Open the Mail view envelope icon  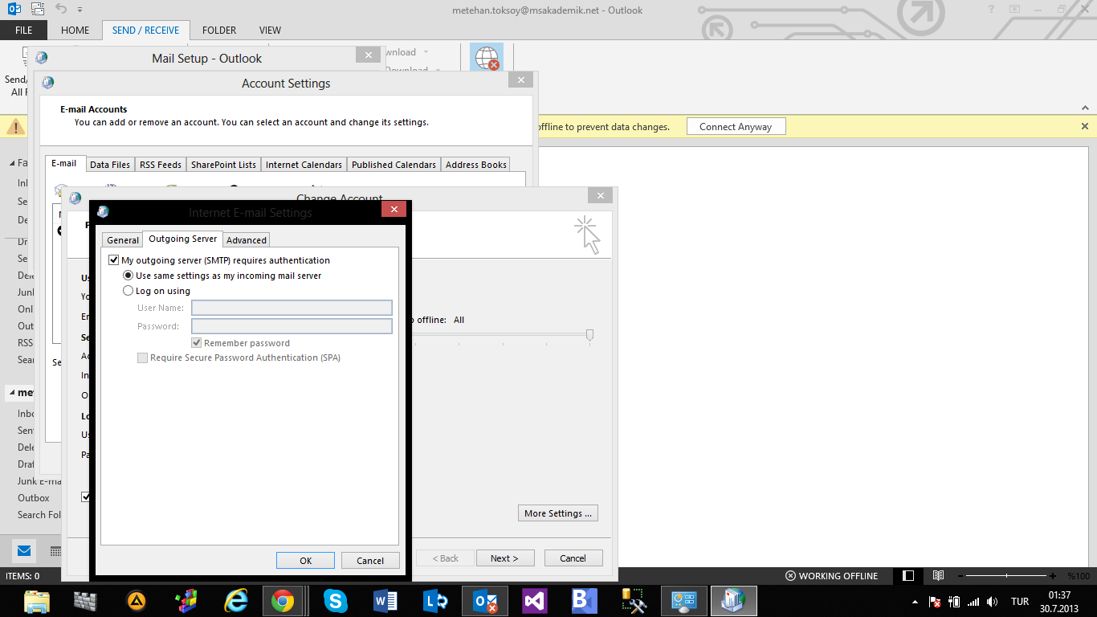click(24, 551)
